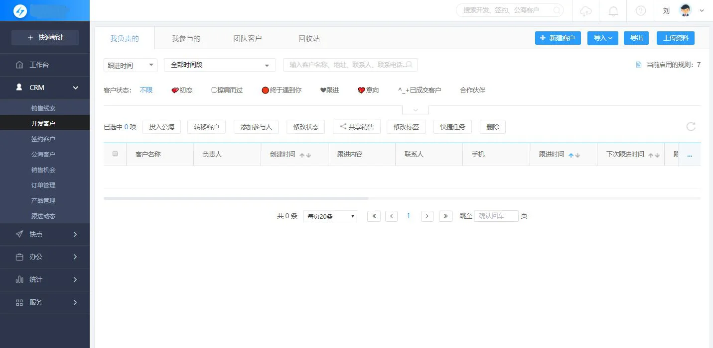Refresh the customer list with the refresh icon
Image resolution: width=713 pixels, height=348 pixels.
691,127
